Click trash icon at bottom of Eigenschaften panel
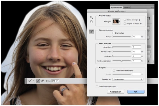Viewport: 159px width, 106px height. 149,61
